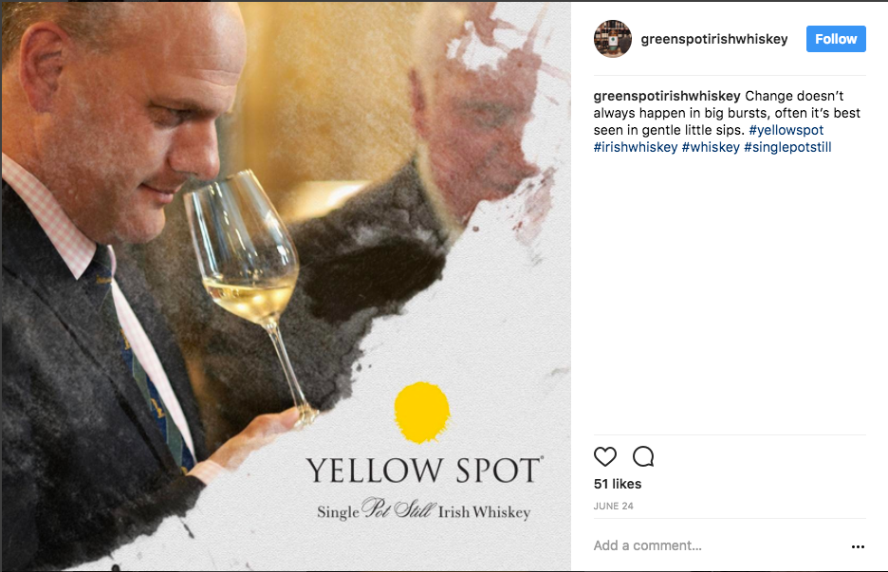The image size is (888, 572).
Task: Click the bold greenspotirishwhiskey name in caption
Action: pos(667,96)
